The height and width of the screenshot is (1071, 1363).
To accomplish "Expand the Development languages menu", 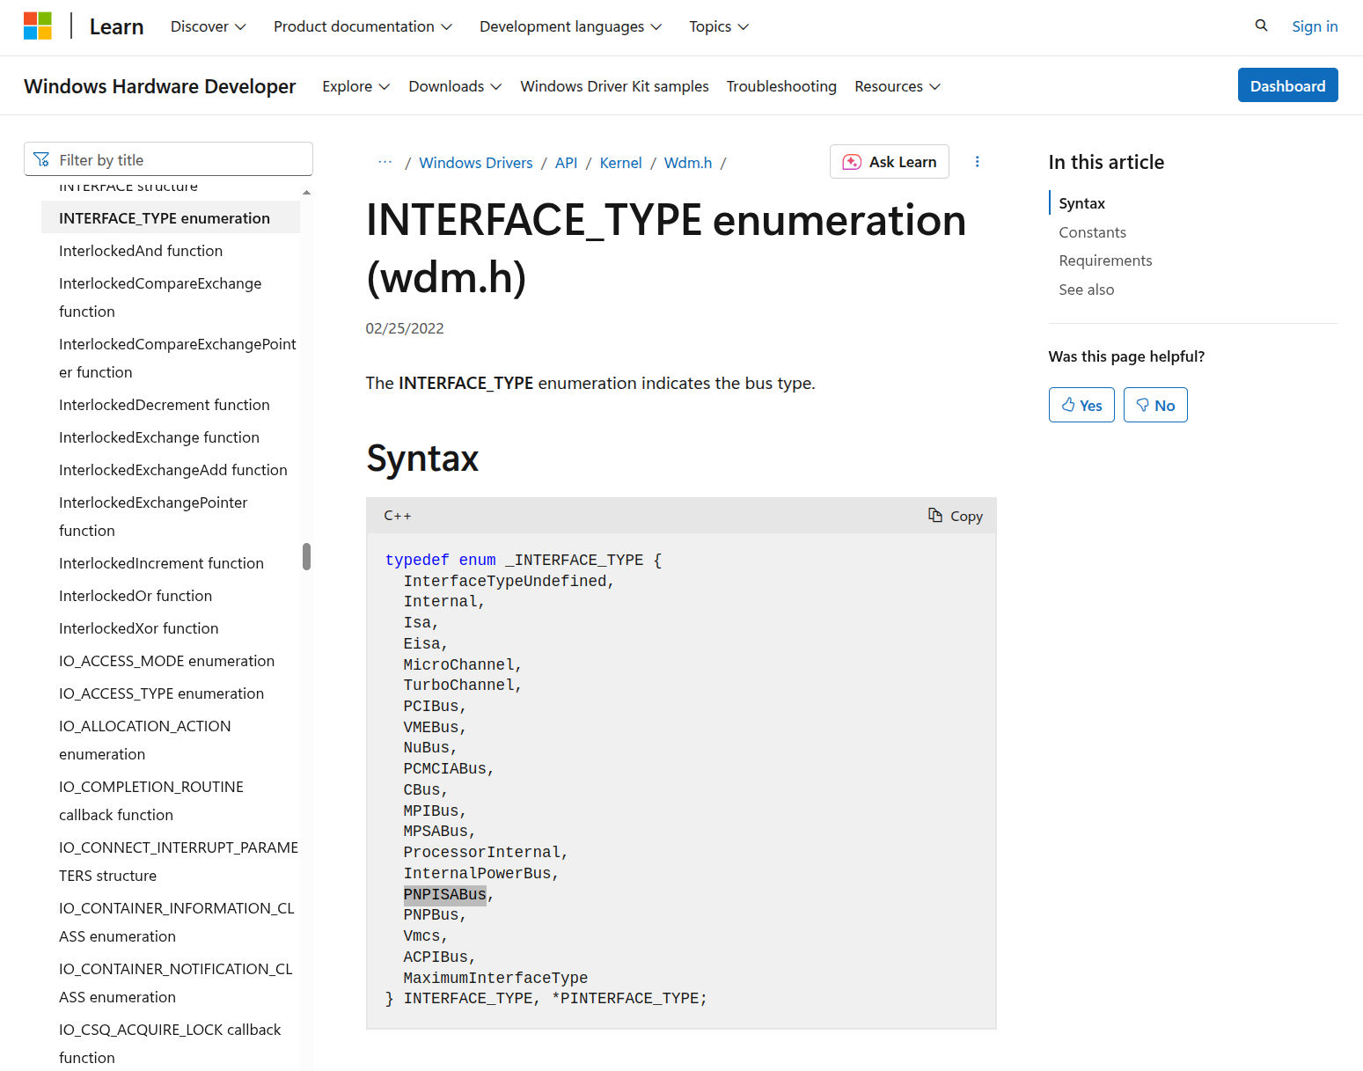I will [x=571, y=26].
